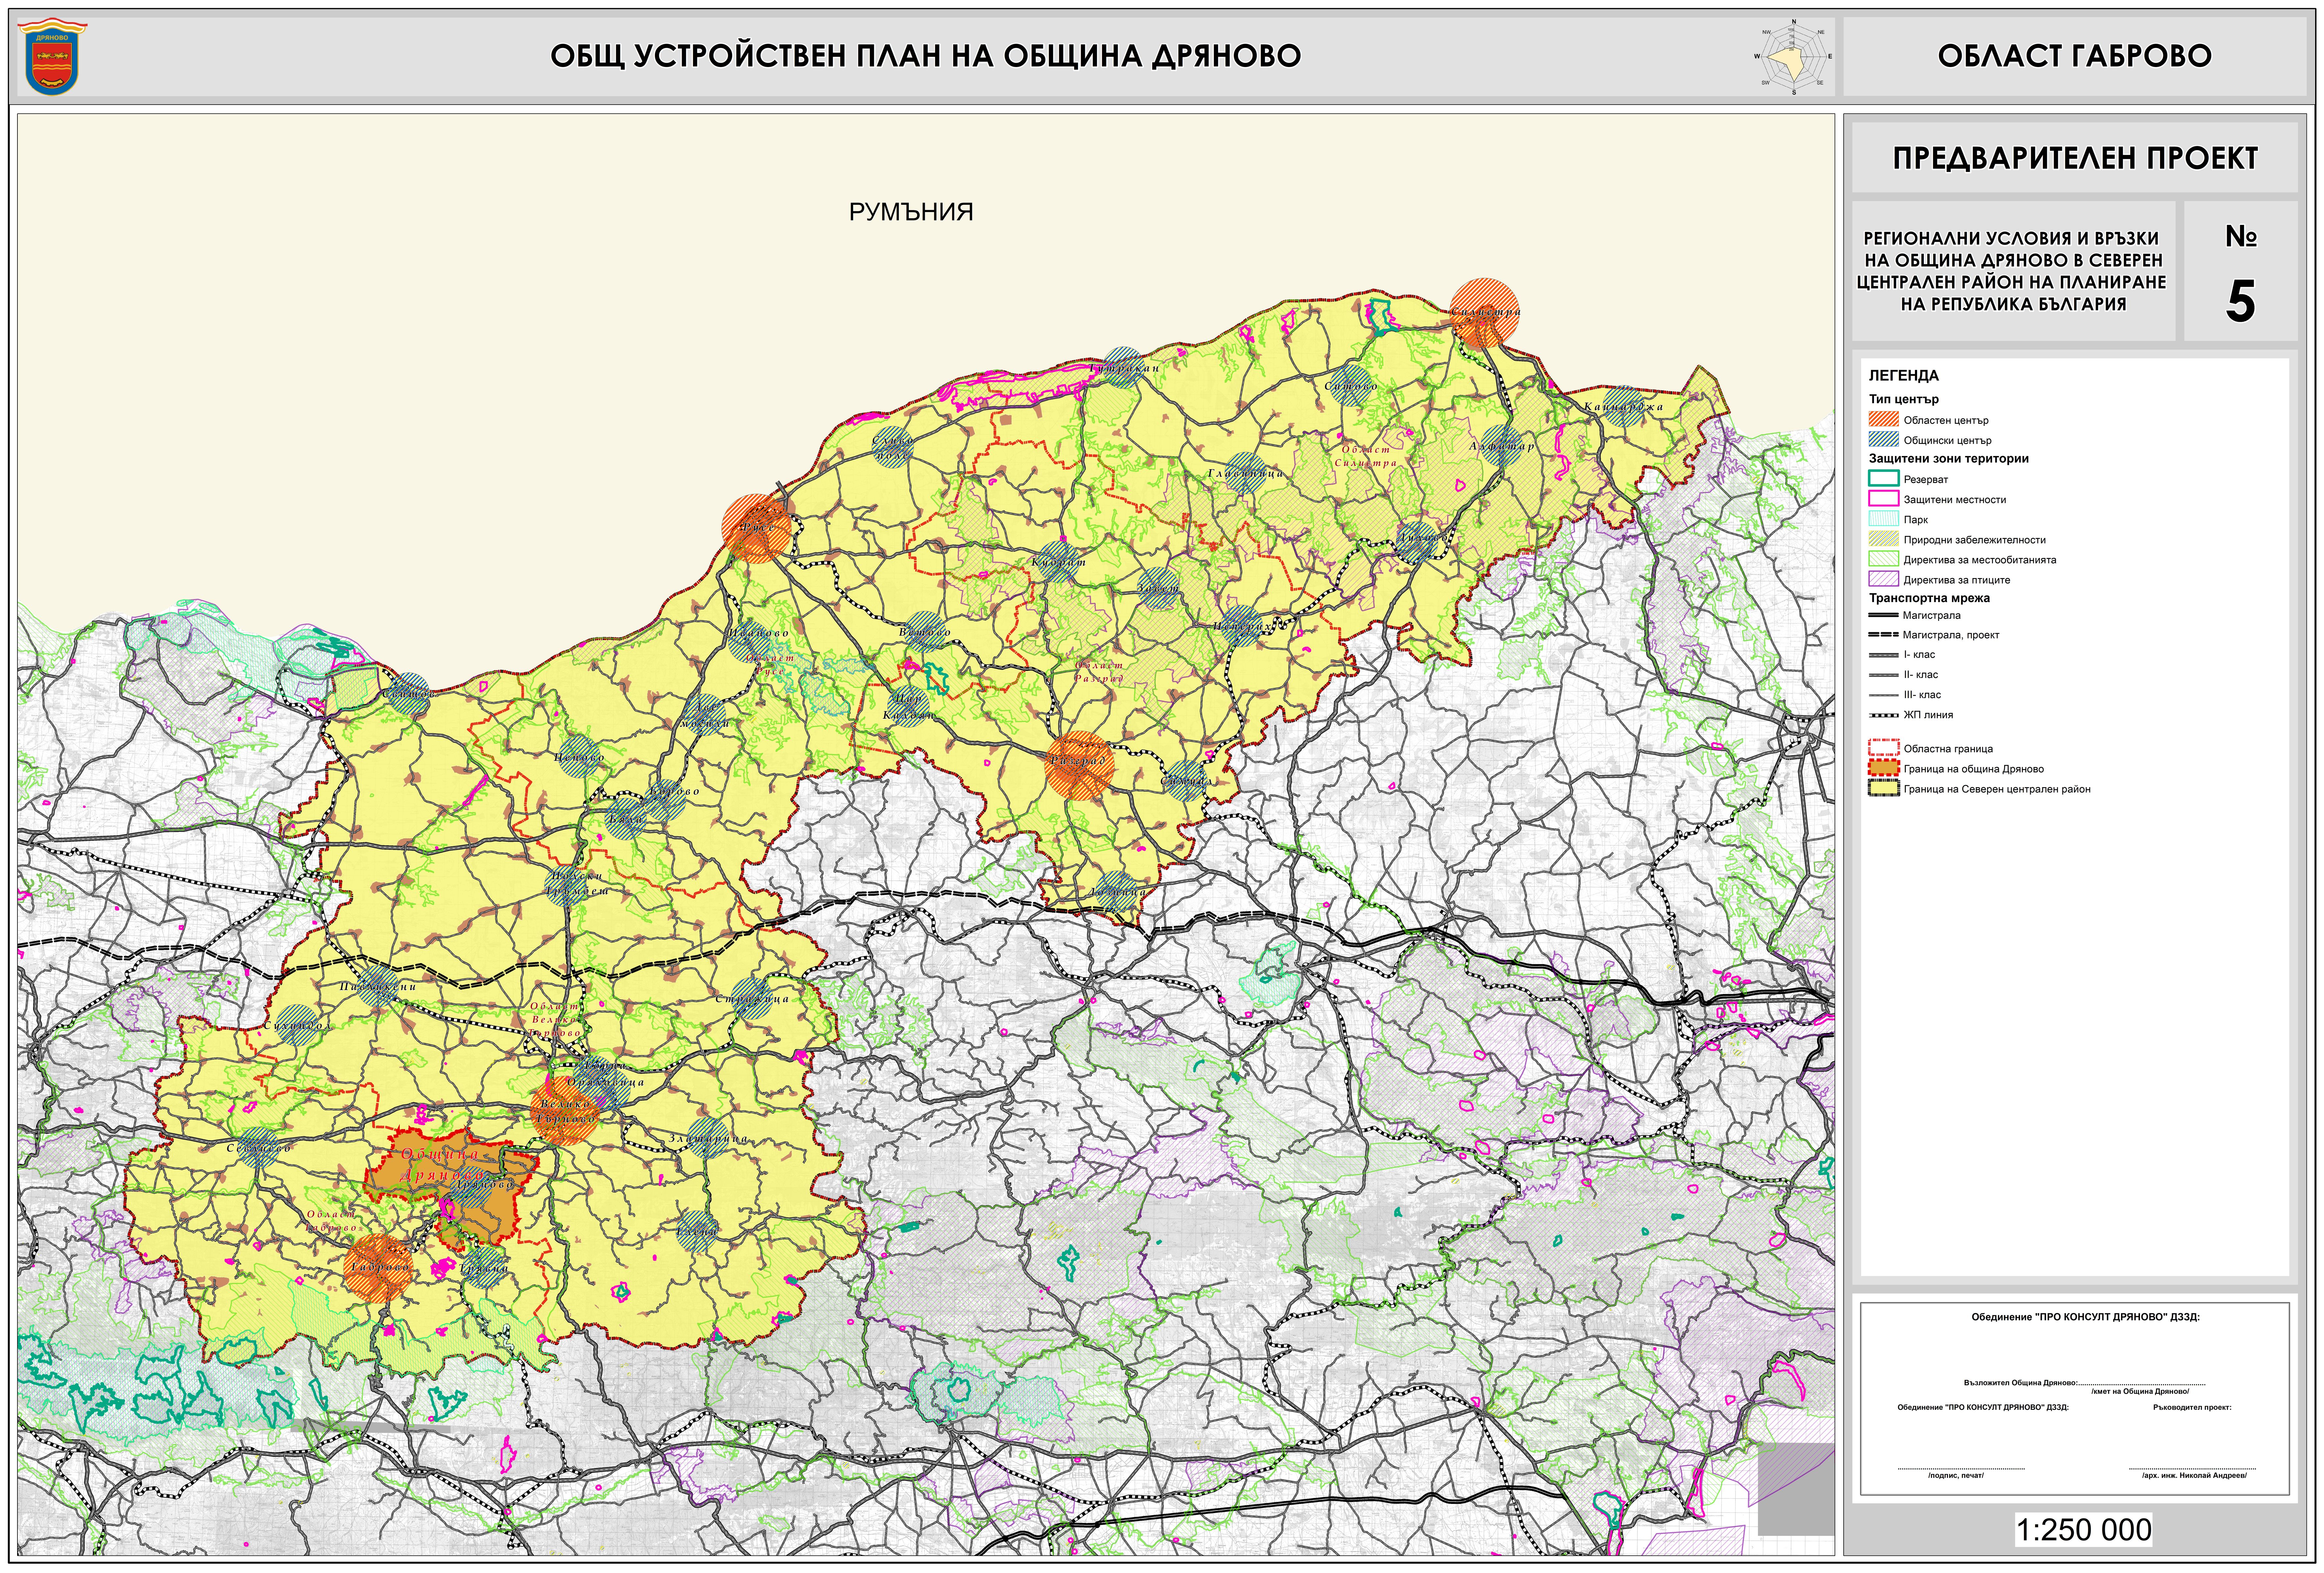Click the blue Севлиево municipal center marker
The image size is (2324, 1573).
tap(258, 1148)
